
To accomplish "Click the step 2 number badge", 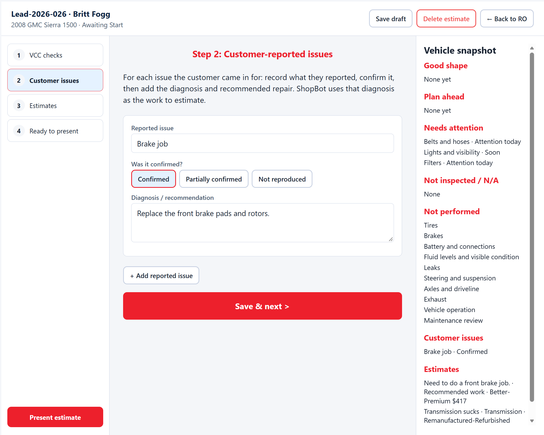I will 19,81.
